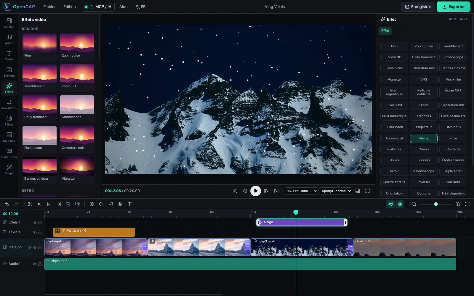The height and width of the screenshot is (296, 474).
Task: Open the Aide menu
Action: [x=123, y=7]
